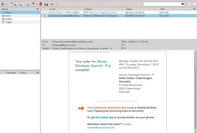Click message list column configuration icon
Viewport: 197px width, 133px height.
click(194, 9)
